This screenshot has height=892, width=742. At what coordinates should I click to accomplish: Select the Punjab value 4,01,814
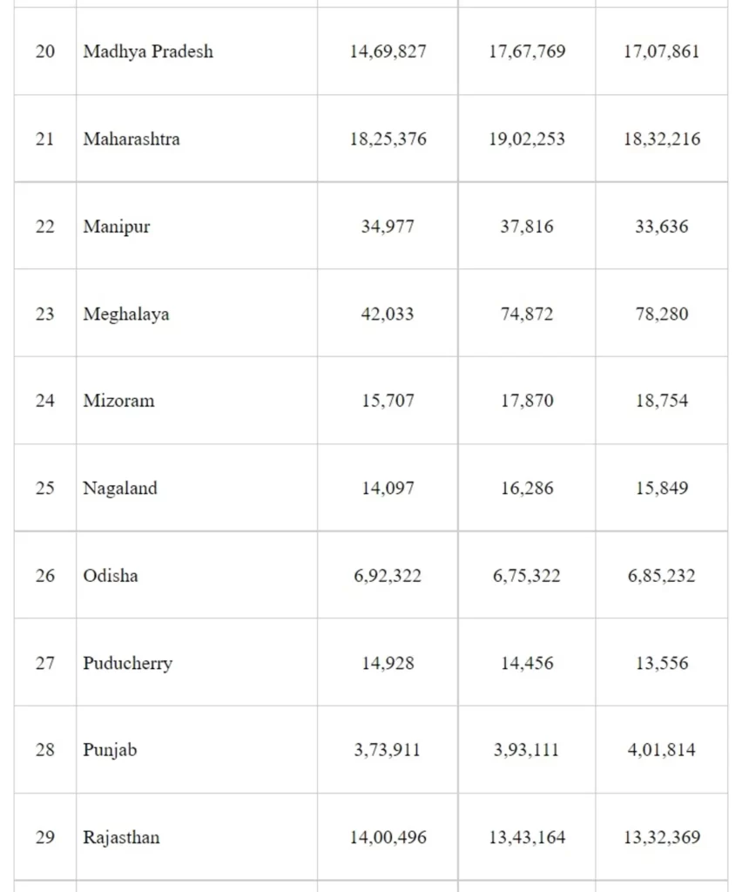(662, 750)
